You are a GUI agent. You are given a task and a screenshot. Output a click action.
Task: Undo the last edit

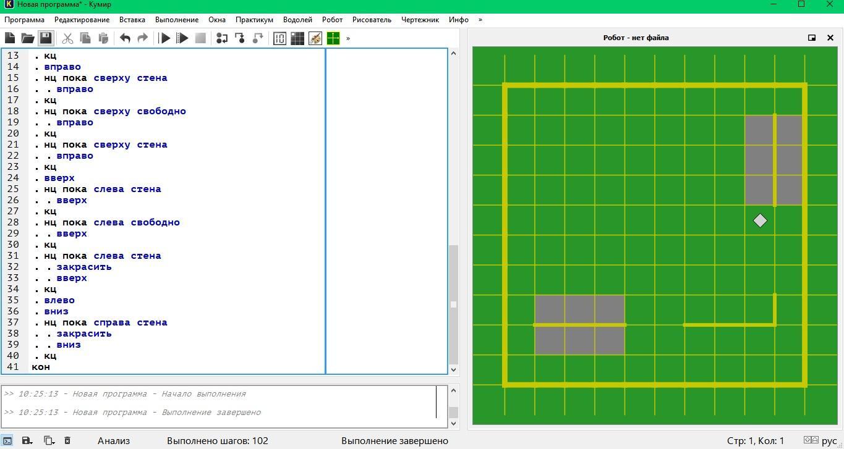pos(125,38)
